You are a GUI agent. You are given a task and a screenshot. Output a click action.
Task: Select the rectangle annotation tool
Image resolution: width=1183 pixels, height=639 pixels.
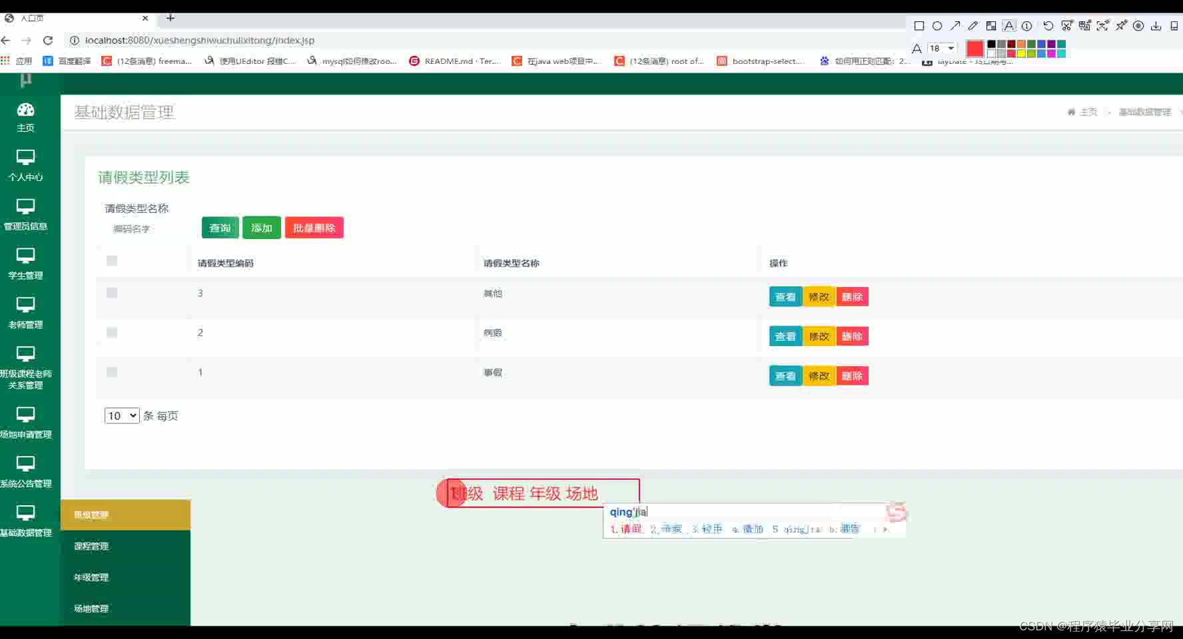point(919,26)
